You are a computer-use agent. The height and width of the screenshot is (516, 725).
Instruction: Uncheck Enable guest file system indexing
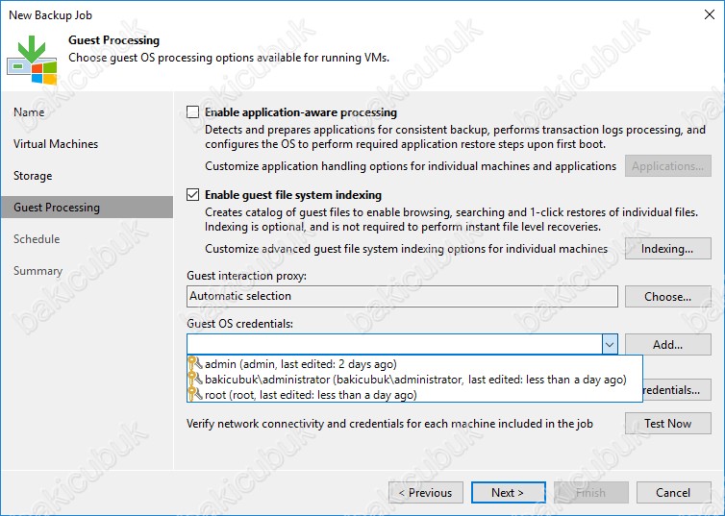pos(193,194)
